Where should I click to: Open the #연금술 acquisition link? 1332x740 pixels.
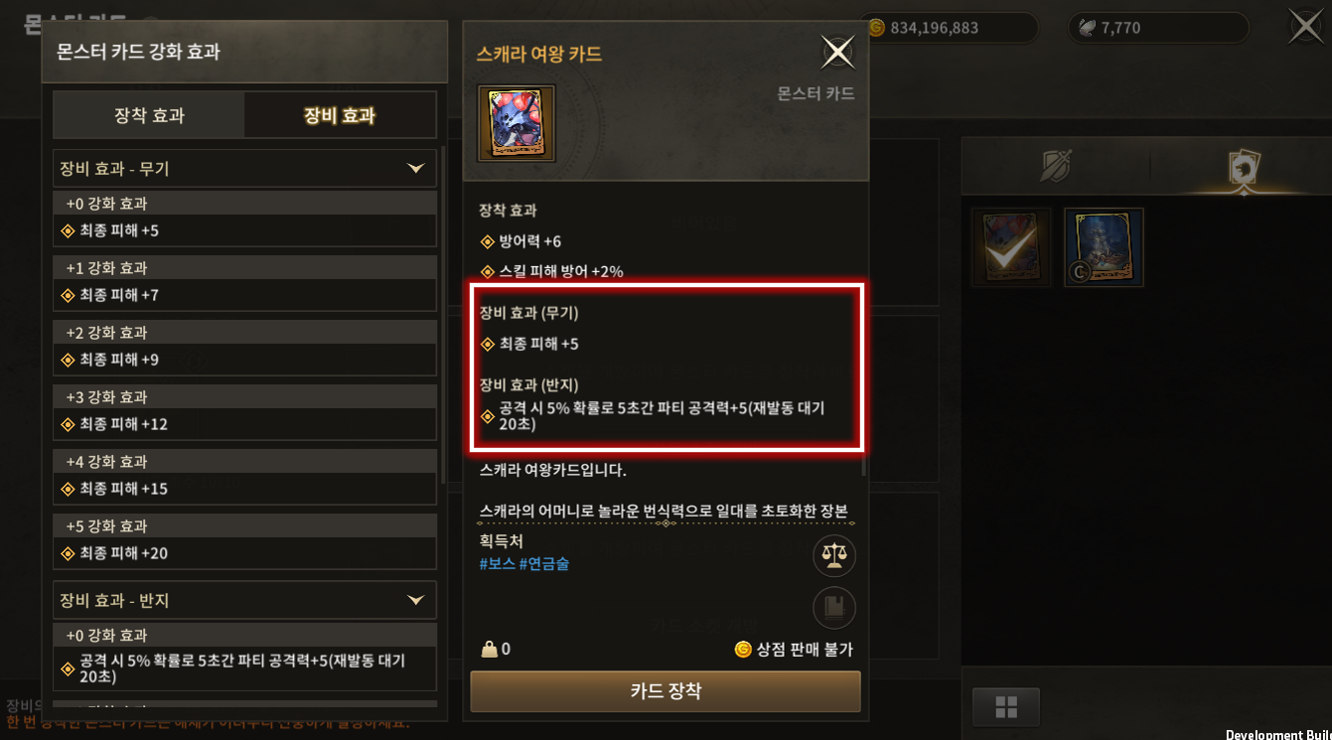click(544, 563)
